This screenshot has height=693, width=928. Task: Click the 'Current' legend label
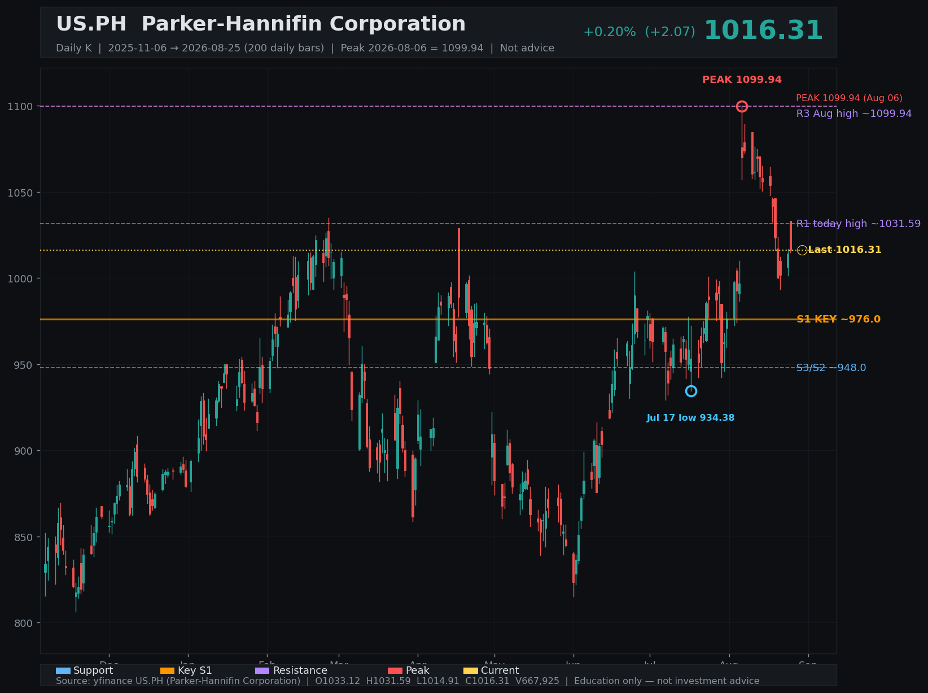coord(500,670)
